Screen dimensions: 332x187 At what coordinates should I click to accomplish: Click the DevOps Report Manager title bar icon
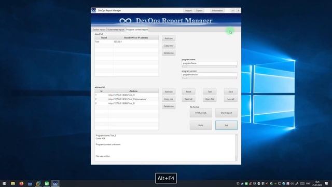93,10
